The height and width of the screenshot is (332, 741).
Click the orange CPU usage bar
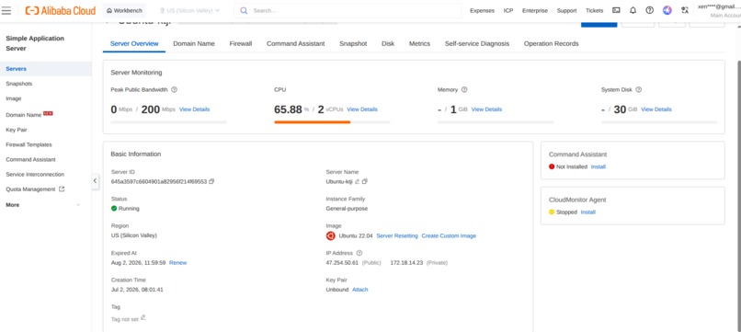coord(313,122)
